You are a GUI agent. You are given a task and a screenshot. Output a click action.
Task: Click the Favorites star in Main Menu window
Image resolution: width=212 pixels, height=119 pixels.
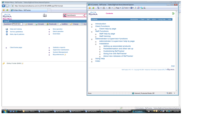pyautogui.click(x=4, y=10)
